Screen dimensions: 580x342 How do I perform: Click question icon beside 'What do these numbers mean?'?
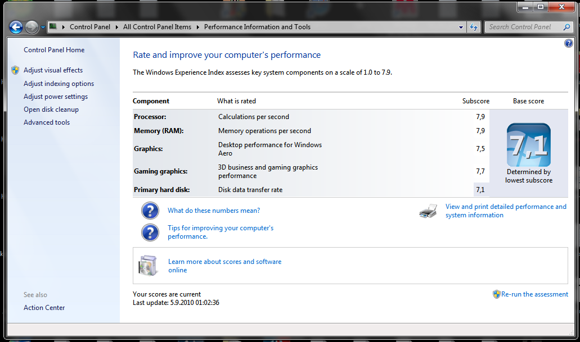coord(150,211)
